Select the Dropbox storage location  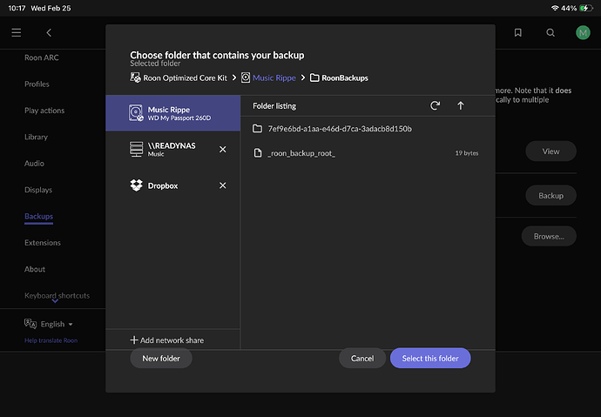tap(162, 185)
